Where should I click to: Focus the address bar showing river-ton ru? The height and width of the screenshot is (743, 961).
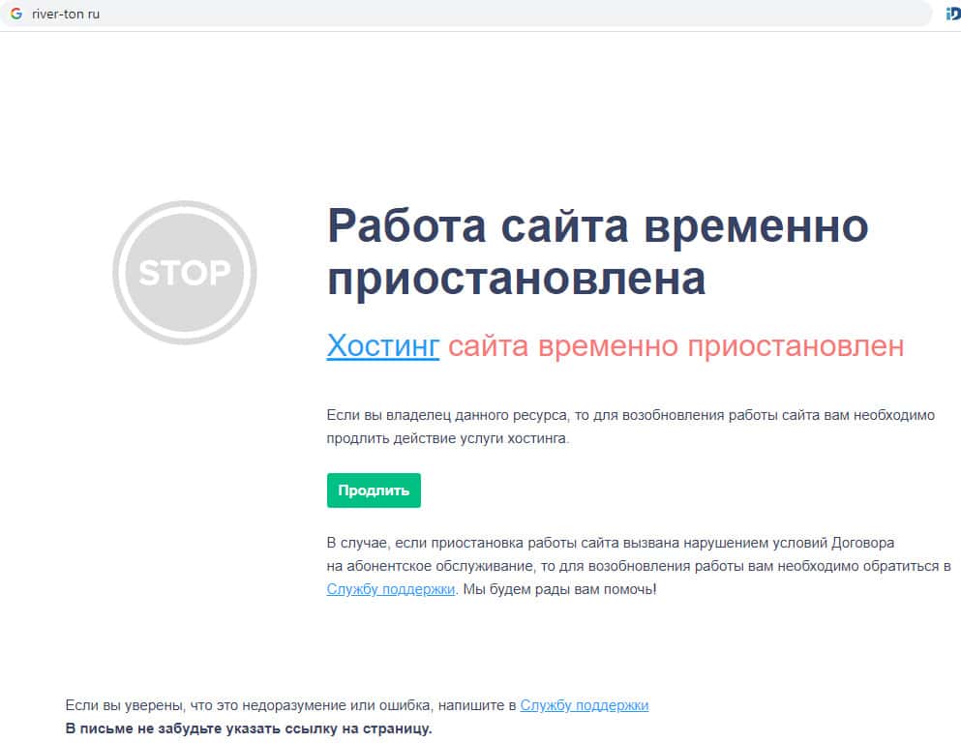click(x=66, y=15)
